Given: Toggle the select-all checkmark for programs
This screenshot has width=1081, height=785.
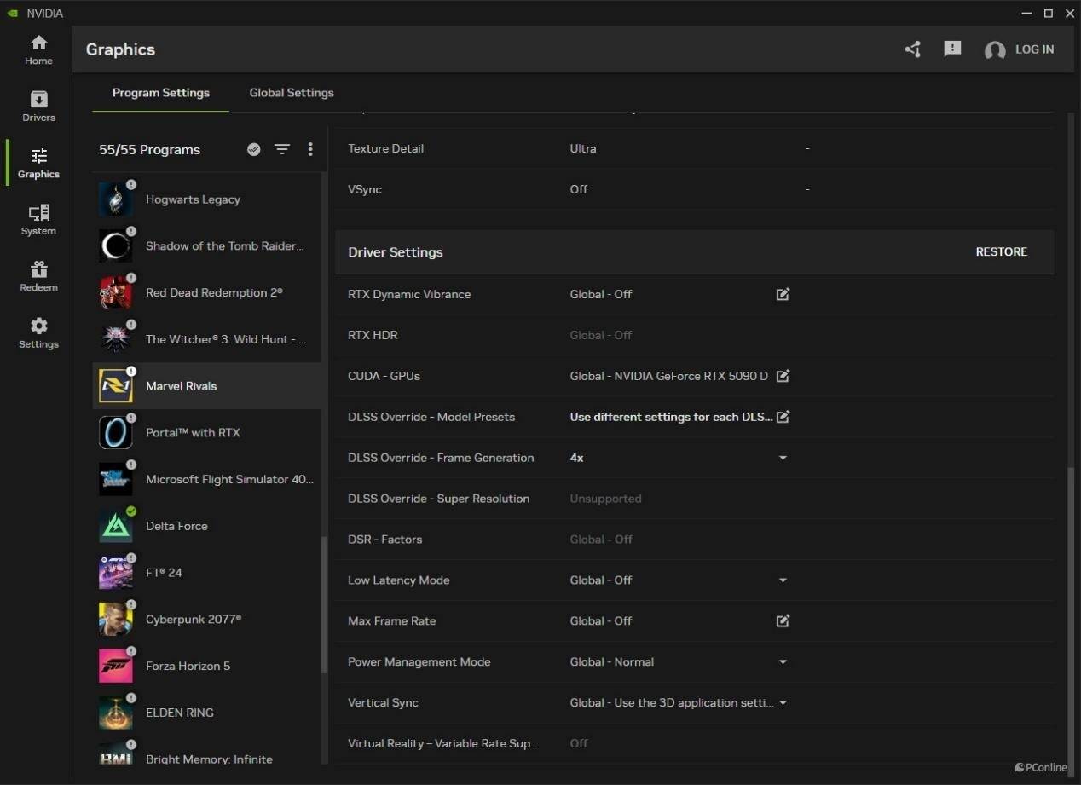Looking at the screenshot, I should pos(254,149).
